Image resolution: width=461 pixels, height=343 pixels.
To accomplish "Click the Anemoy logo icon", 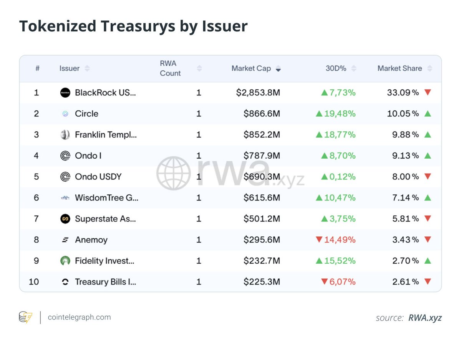I will pos(65,240).
